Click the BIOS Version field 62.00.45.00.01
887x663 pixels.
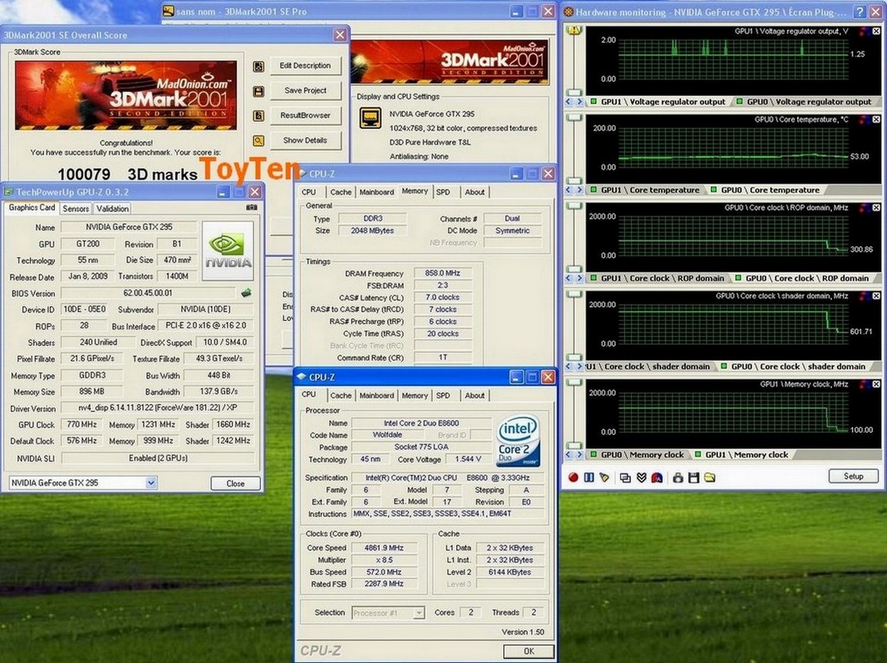[148, 293]
